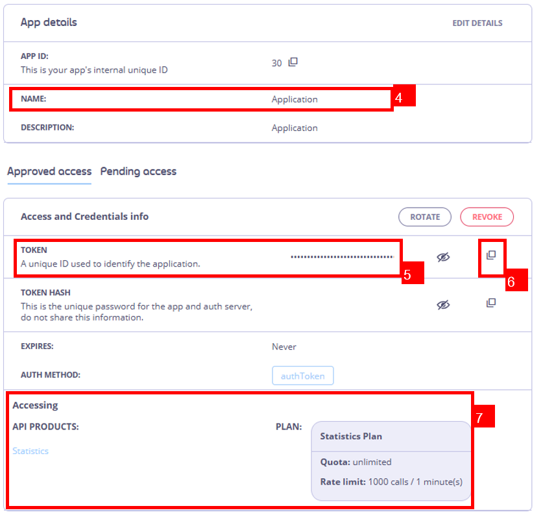
Task: Copy the App ID value
Action: pos(293,62)
